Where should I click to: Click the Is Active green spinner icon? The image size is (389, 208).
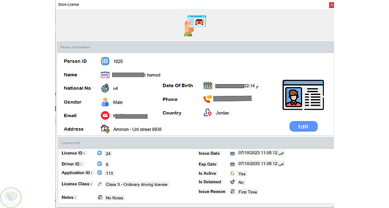click(x=232, y=174)
